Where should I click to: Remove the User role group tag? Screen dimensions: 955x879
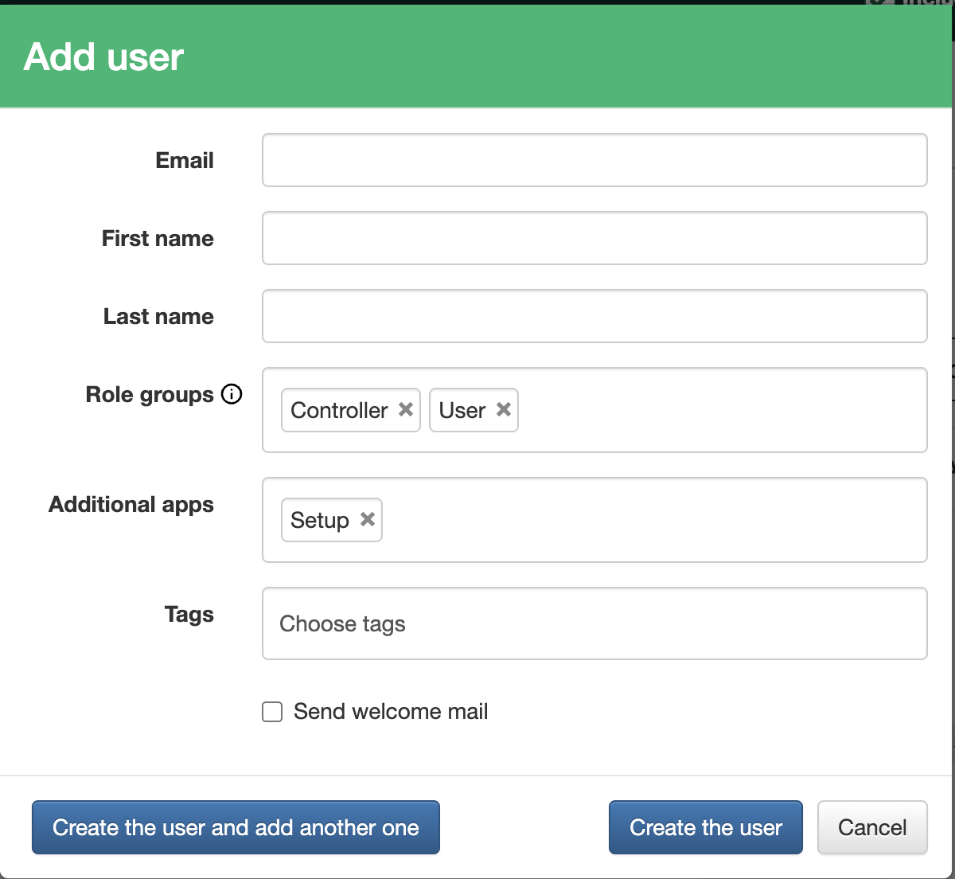click(504, 409)
